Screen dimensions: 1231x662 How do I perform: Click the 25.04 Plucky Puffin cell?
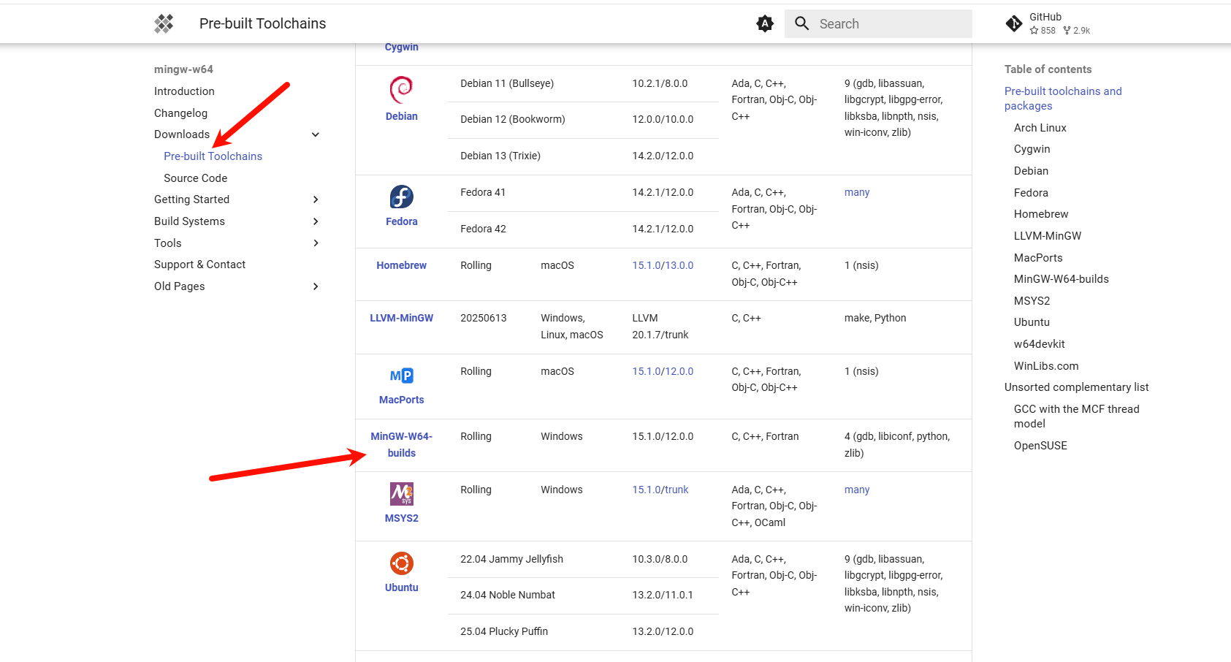pyautogui.click(x=504, y=631)
